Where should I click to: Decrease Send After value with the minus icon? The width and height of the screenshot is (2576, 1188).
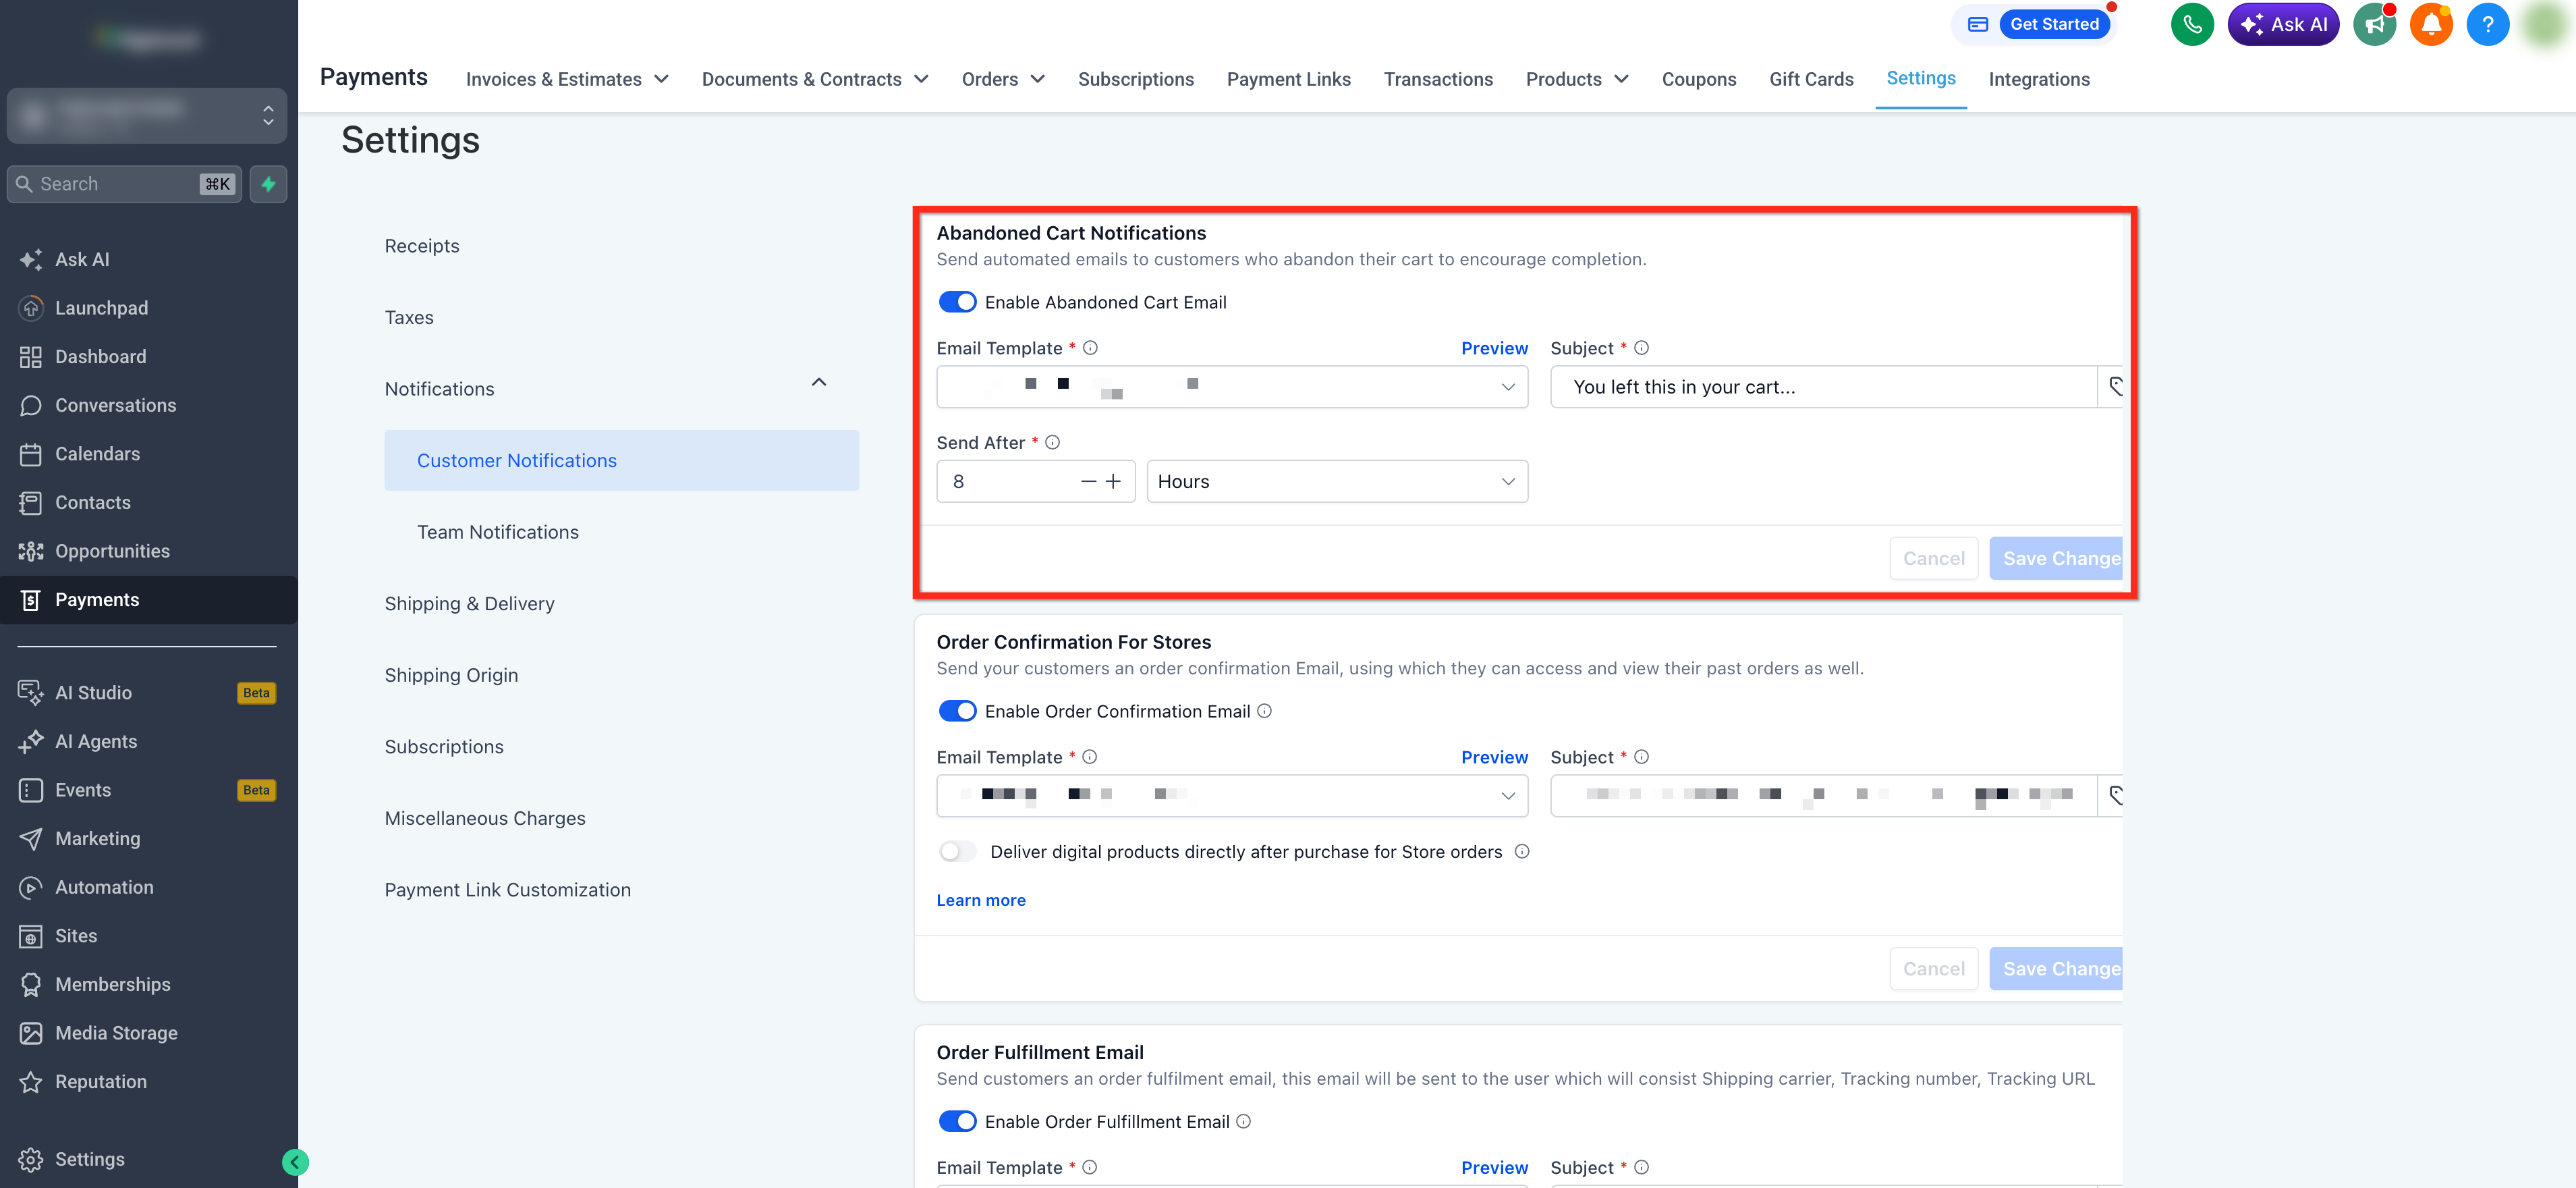(x=1088, y=481)
